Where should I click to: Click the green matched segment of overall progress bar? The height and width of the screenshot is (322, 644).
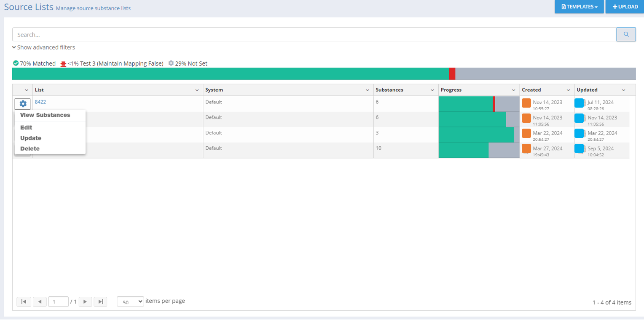tap(231, 74)
